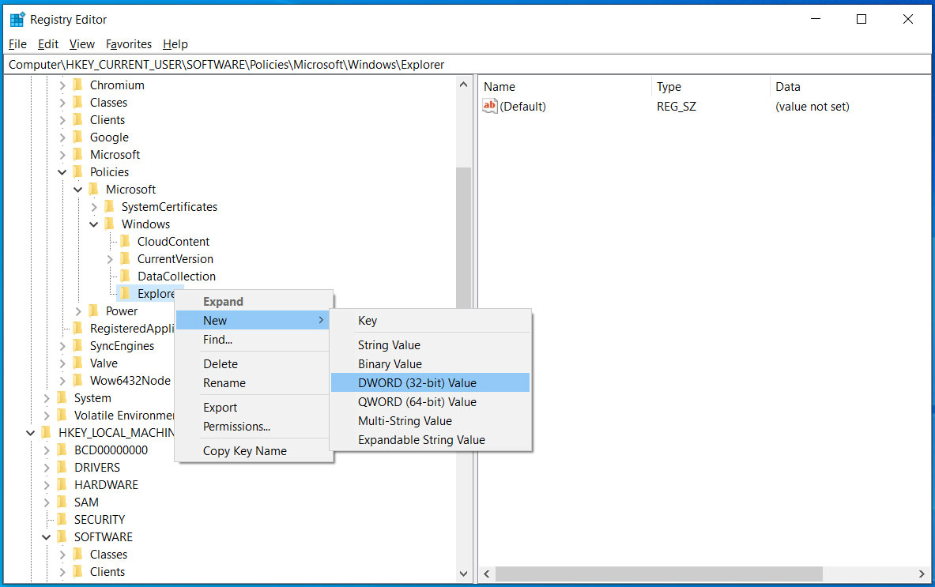Collapse the Policies node chevron
935x587 pixels.
tap(62, 171)
